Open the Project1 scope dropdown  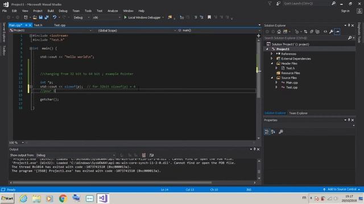tap(51, 31)
